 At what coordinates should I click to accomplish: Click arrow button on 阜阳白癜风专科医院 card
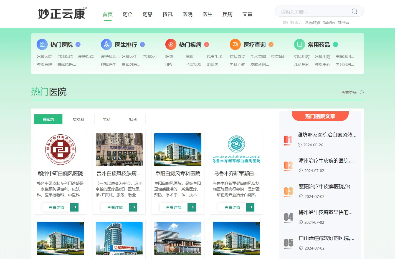192,207
